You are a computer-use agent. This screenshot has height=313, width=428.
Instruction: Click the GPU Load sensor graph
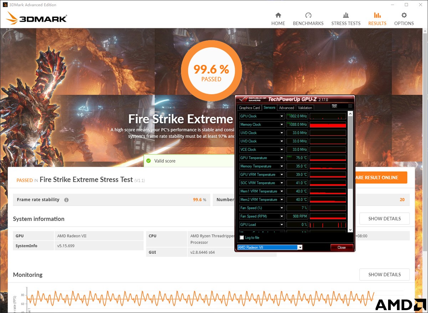pyautogui.click(x=328, y=224)
